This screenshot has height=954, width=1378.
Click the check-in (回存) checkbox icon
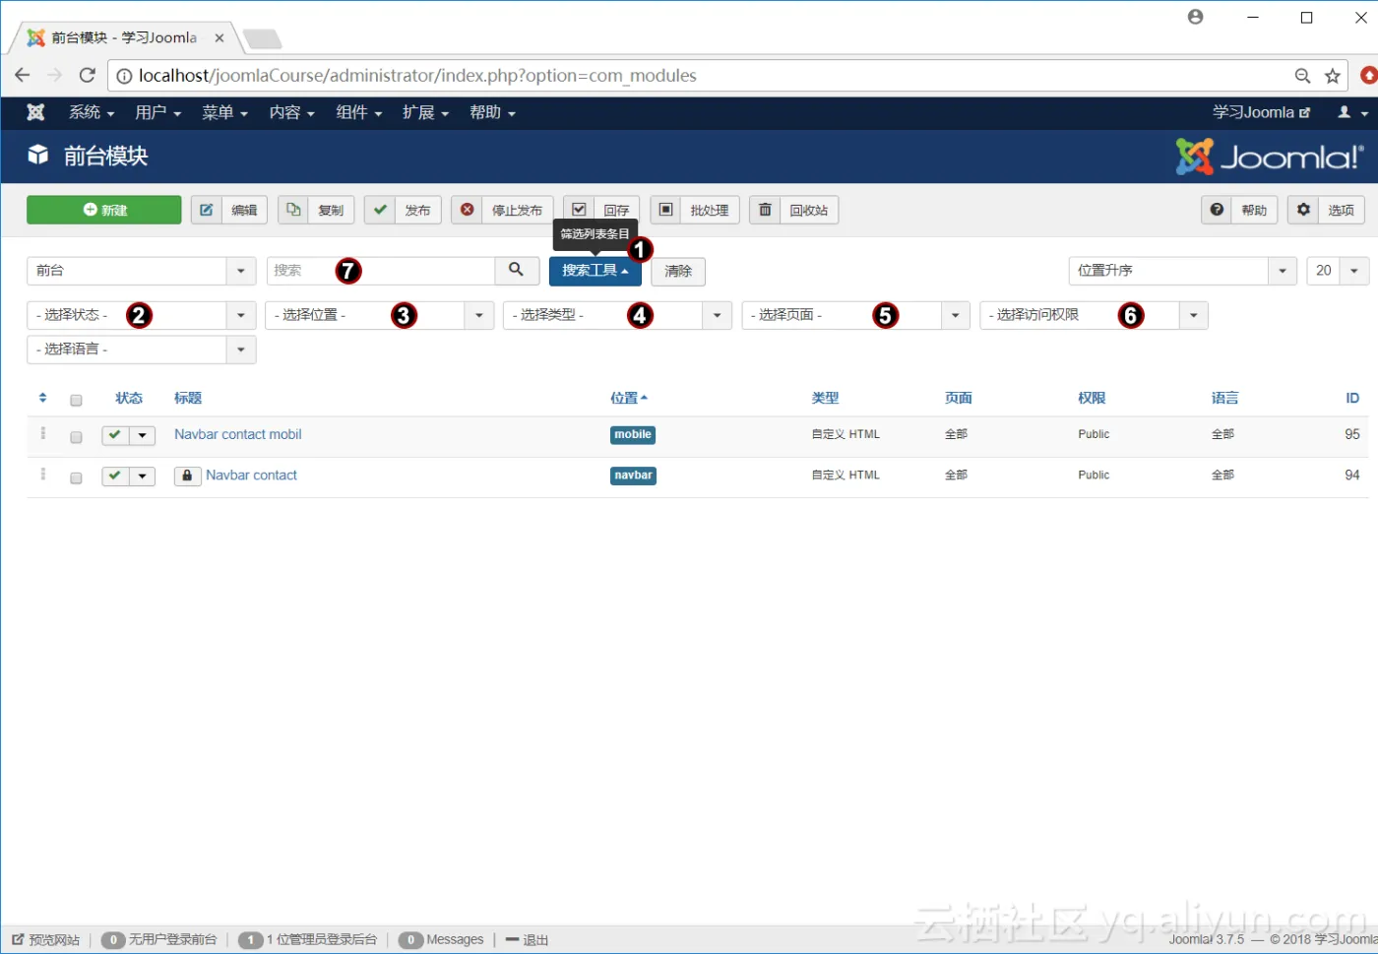(x=579, y=210)
